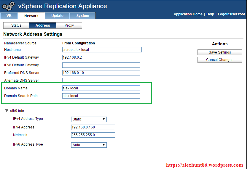Switch to the VR tab

point(9,16)
